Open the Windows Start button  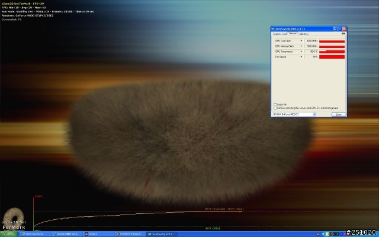pyautogui.click(x=8, y=234)
